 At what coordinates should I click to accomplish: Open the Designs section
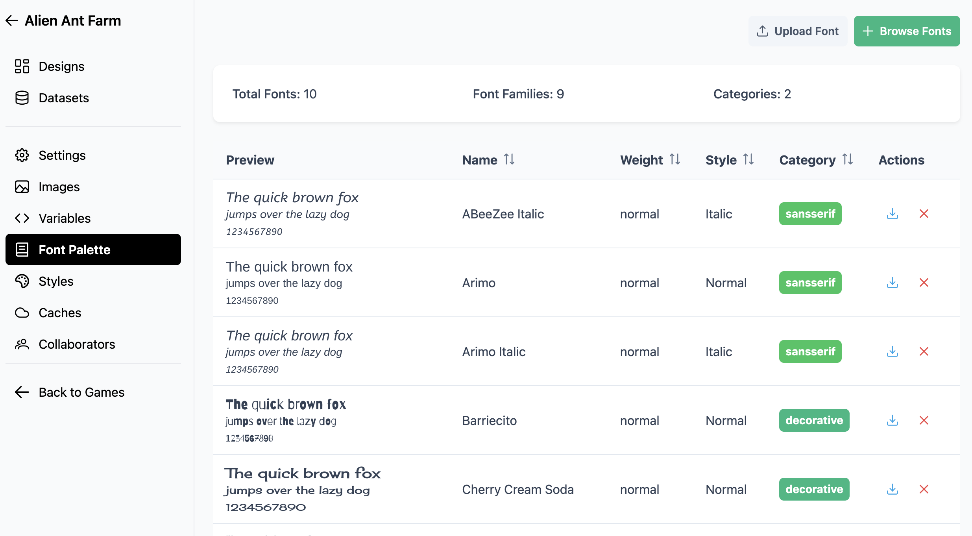point(61,67)
